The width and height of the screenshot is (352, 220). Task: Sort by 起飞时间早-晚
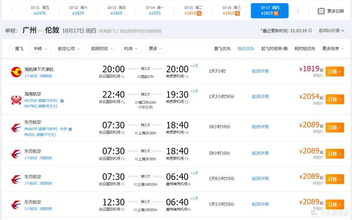click(x=274, y=49)
